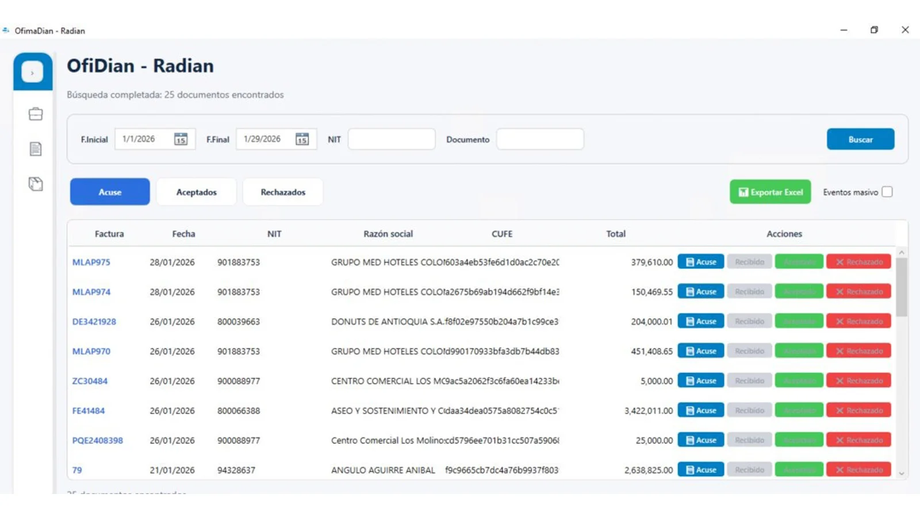Image resolution: width=920 pixels, height=517 pixels.
Task: Reject invoice ZC30484 using Rechazado
Action: [x=858, y=381]
